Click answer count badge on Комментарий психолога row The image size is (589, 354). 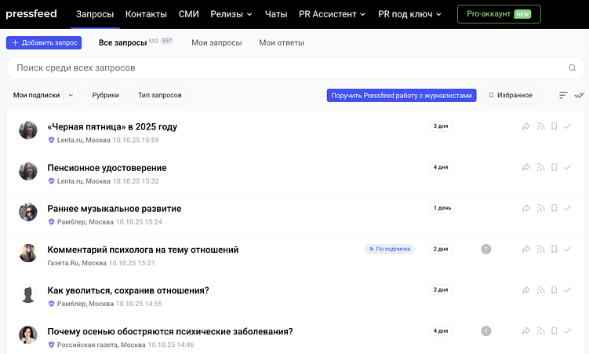click(486, 249)
